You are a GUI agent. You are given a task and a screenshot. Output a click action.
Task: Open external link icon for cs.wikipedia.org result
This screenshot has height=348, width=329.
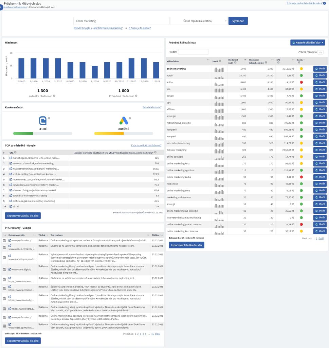(10, 185)
